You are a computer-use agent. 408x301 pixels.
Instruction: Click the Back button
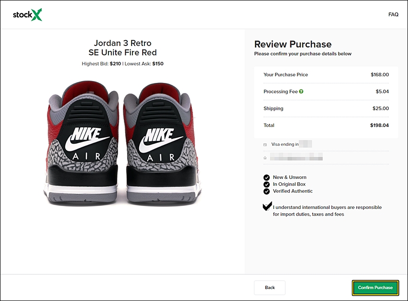tap(270, 288)
